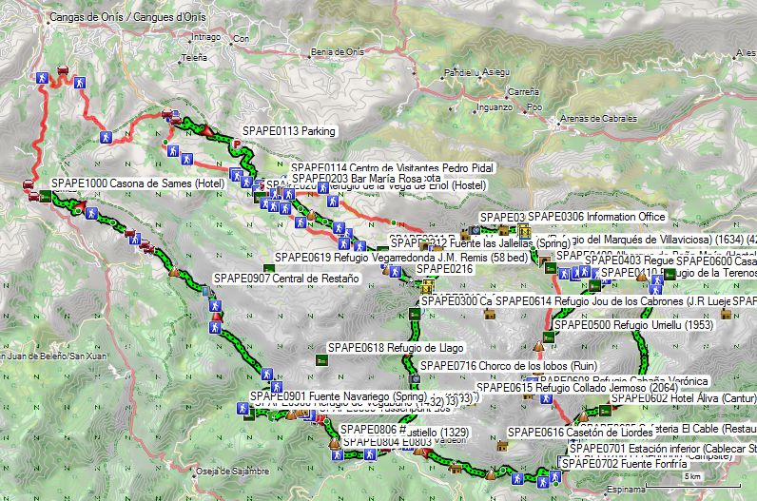Click the SPAPE0716 Chorco de los lobos label
This screenshot has height=501, width=757.
[493, 365]
